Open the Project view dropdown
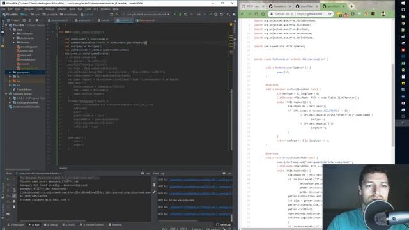This screenshot has height=230, width=409. tap(13, 20)
